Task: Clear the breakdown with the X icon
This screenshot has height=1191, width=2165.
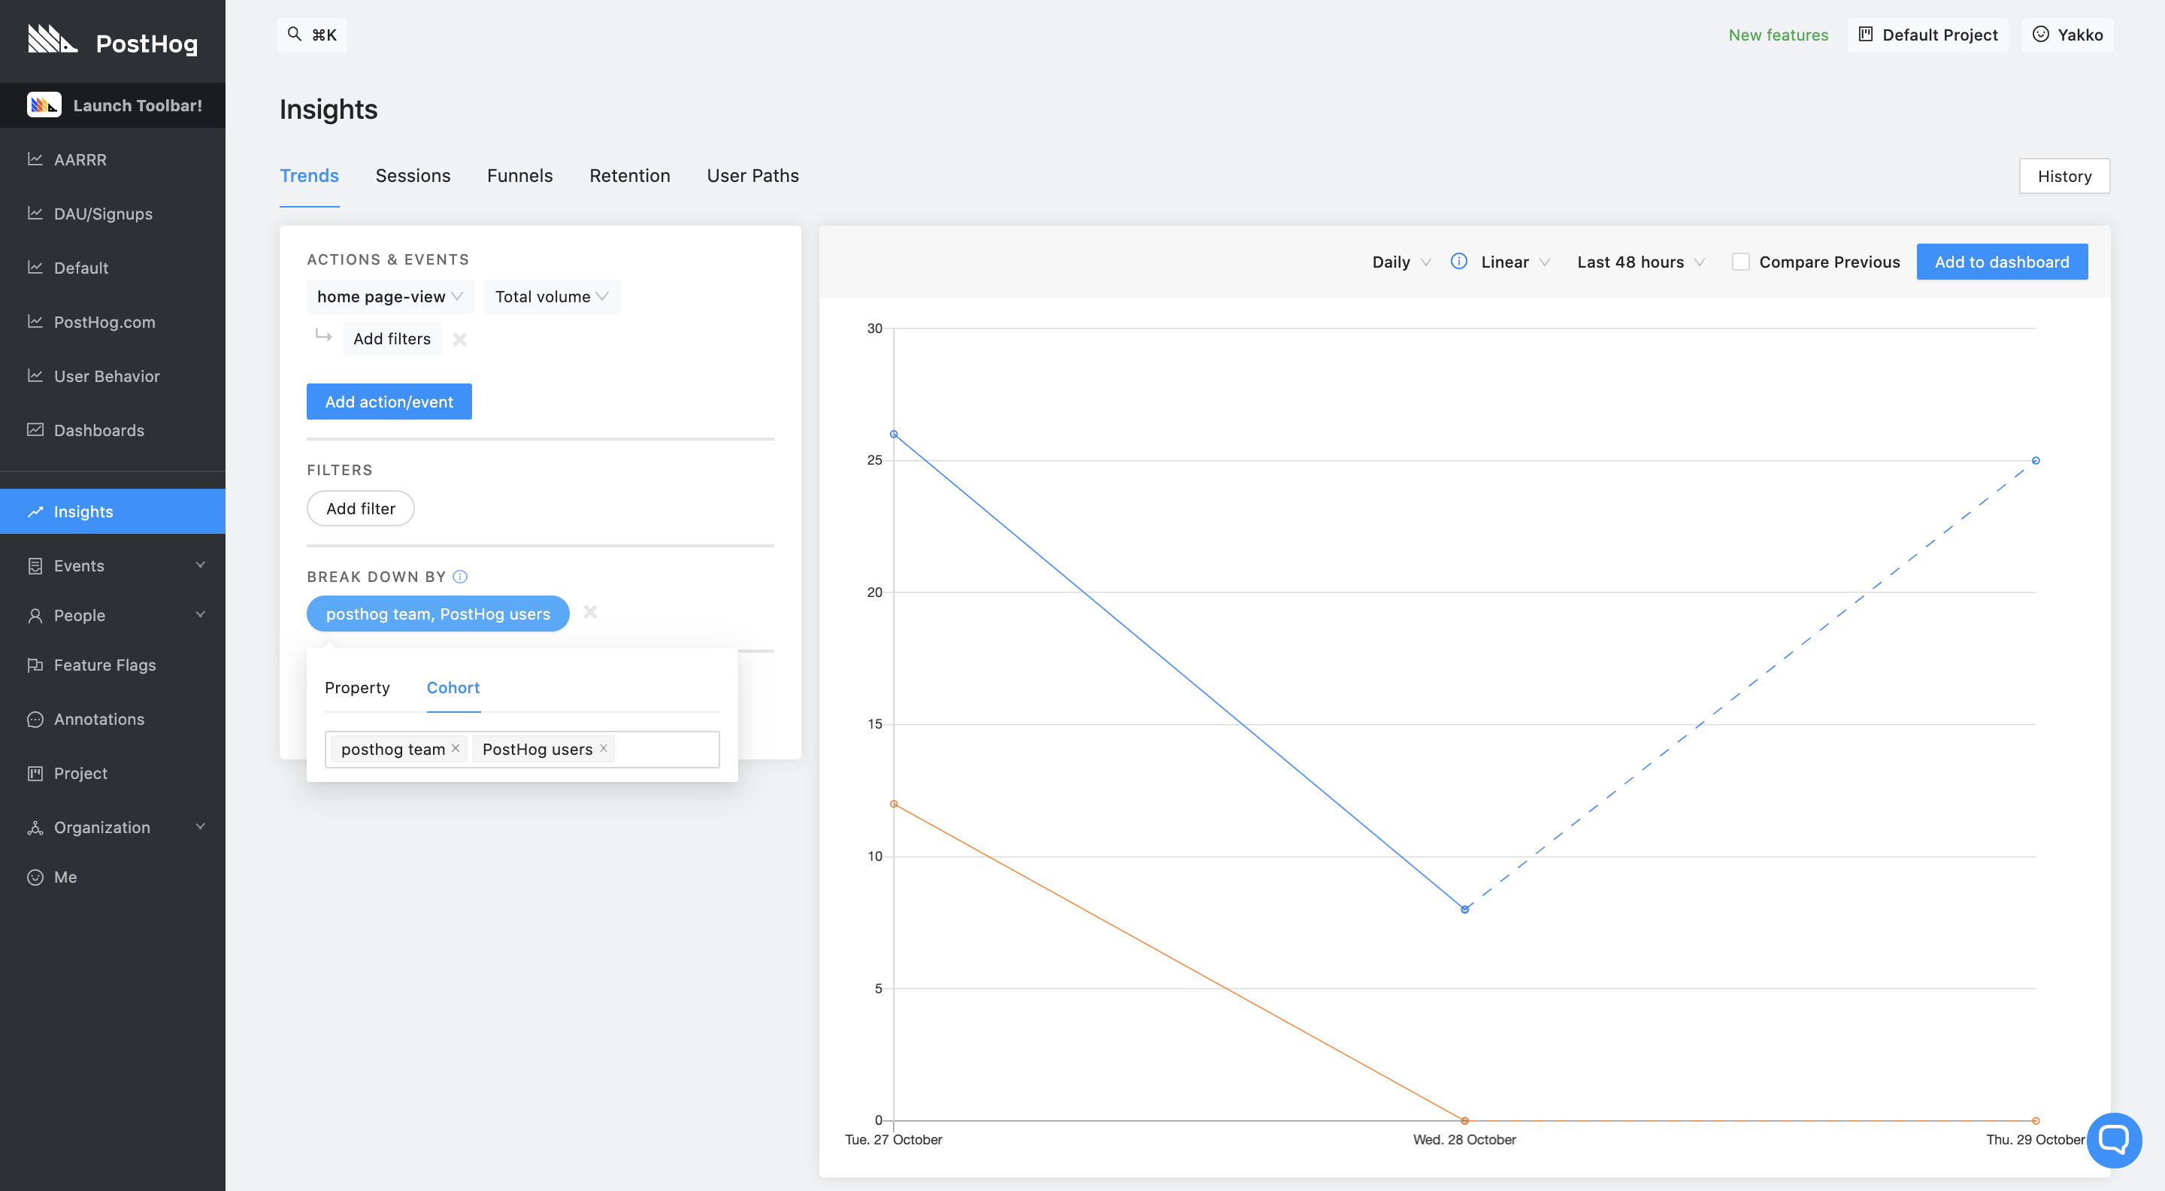Action: point(591,612)
